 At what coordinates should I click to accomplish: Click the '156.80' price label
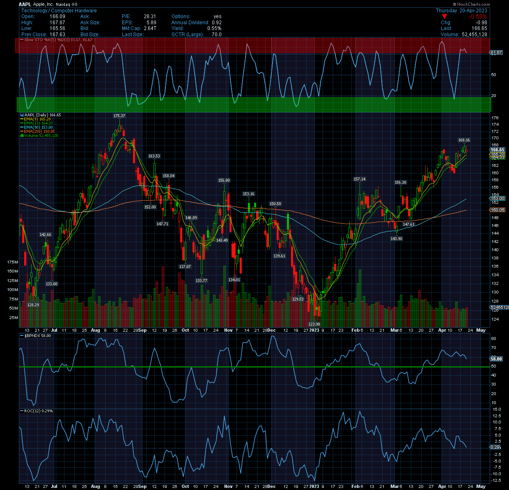[224, 180]
